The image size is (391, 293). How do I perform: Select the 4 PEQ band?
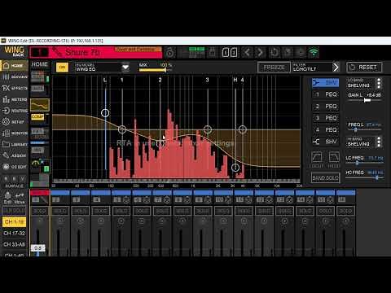point(325,129)
